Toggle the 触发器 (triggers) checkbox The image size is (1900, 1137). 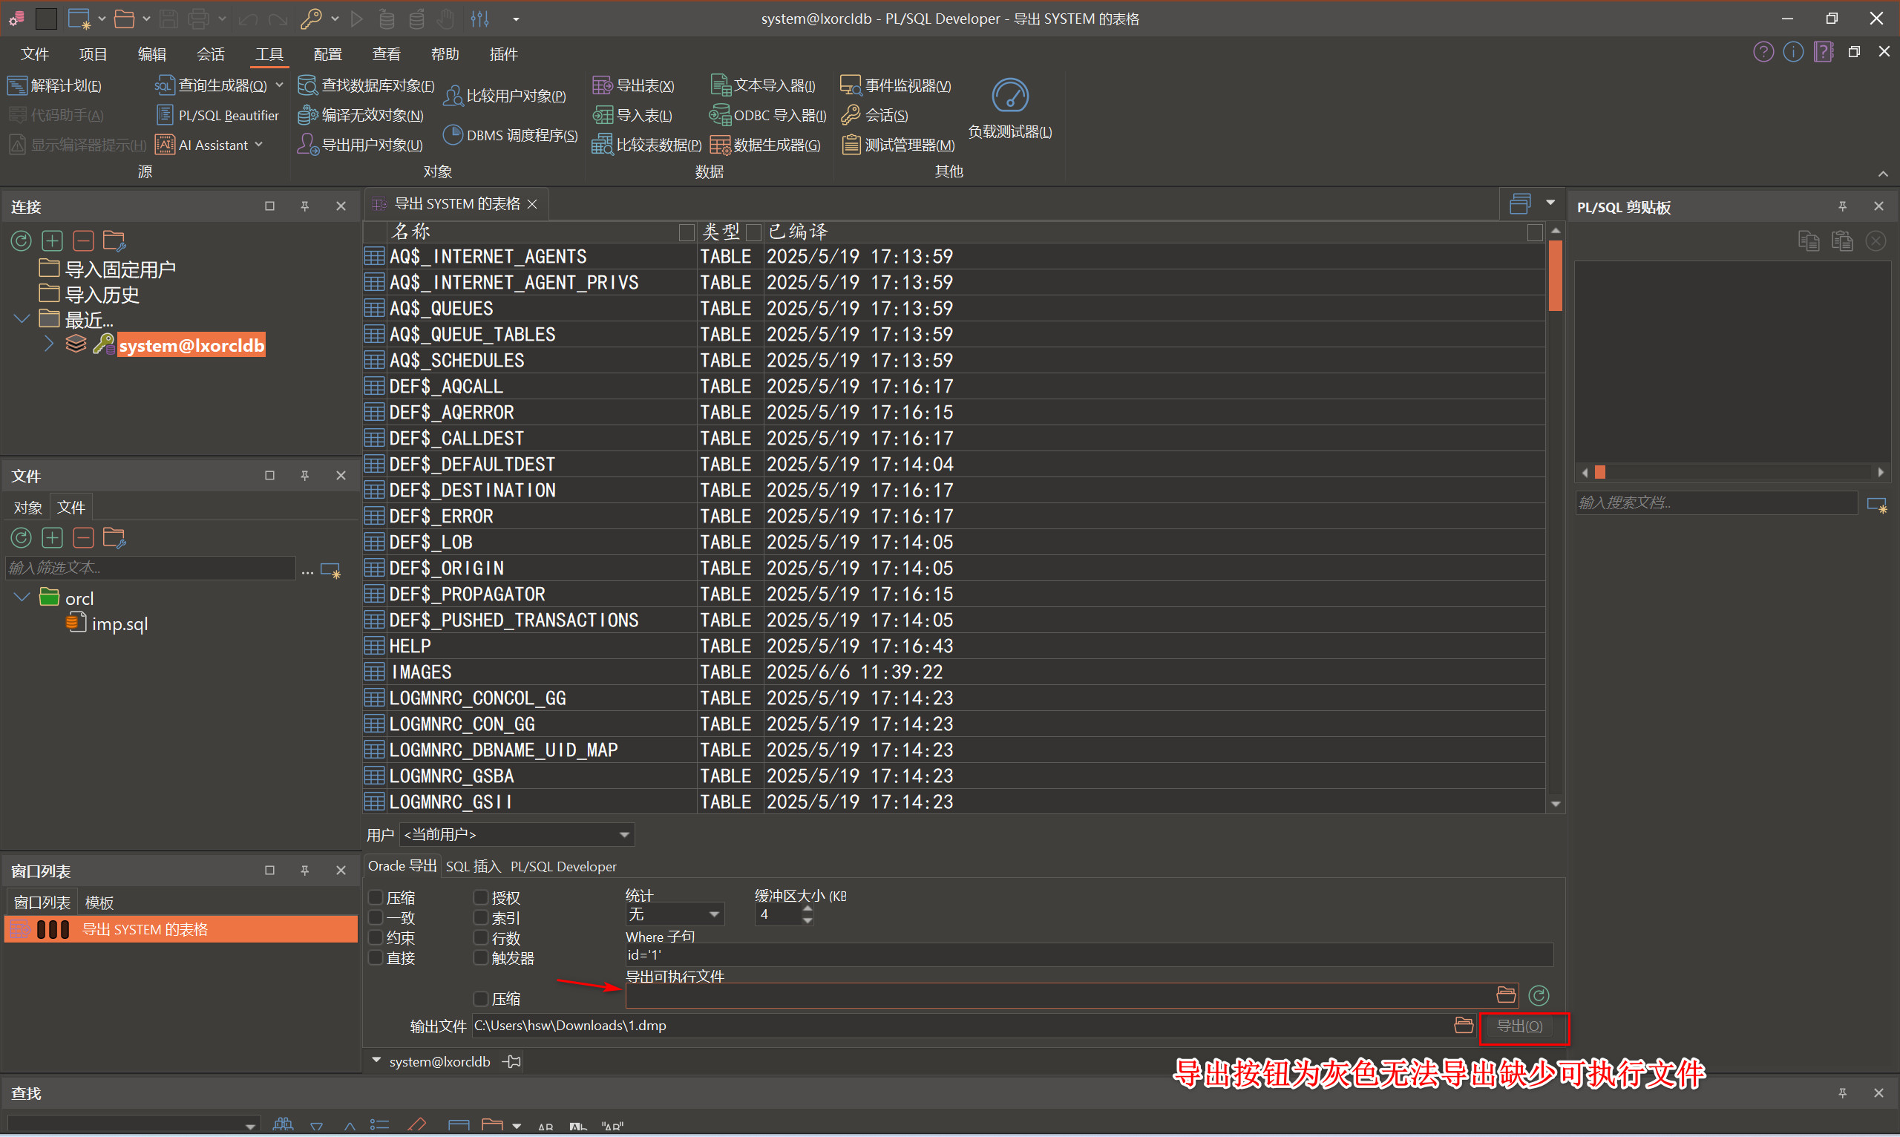coord(481,957)
